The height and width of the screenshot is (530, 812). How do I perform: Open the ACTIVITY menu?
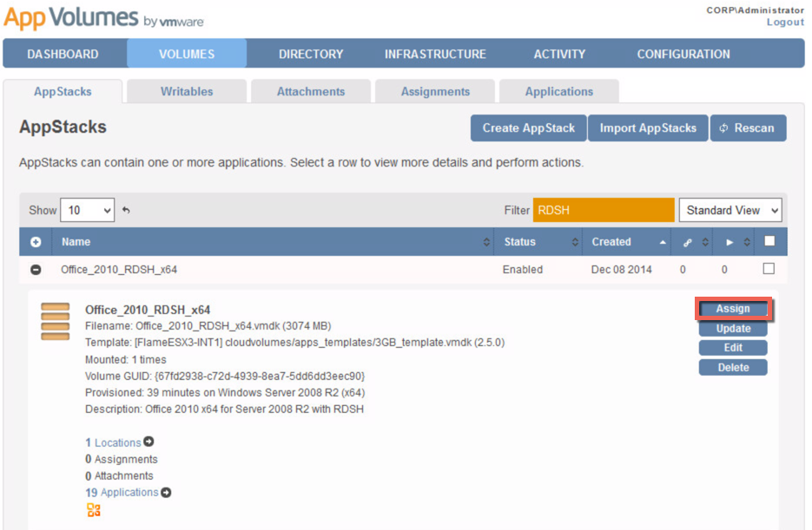coord(559,54)
